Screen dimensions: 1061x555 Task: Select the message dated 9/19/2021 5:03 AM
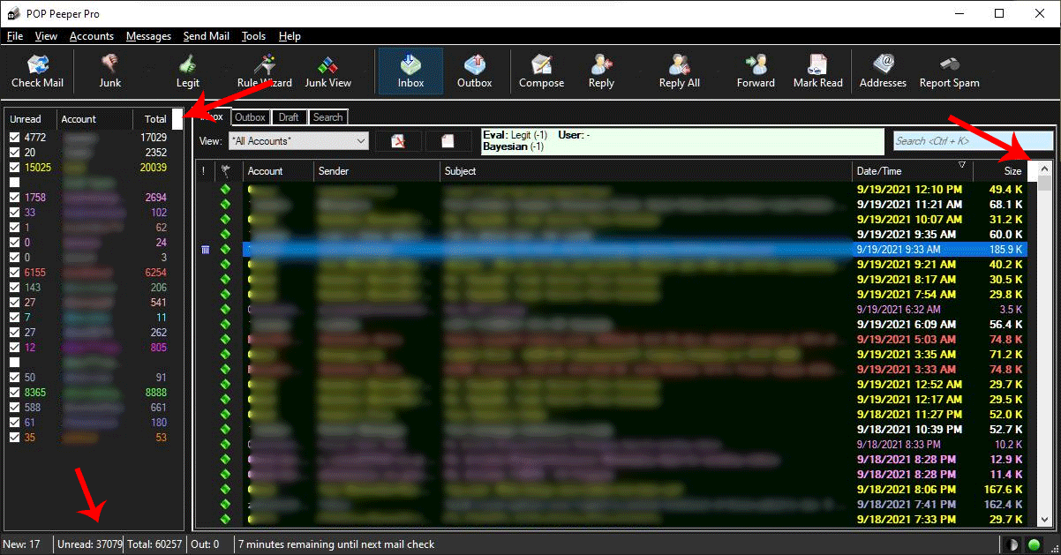point(611,340)
